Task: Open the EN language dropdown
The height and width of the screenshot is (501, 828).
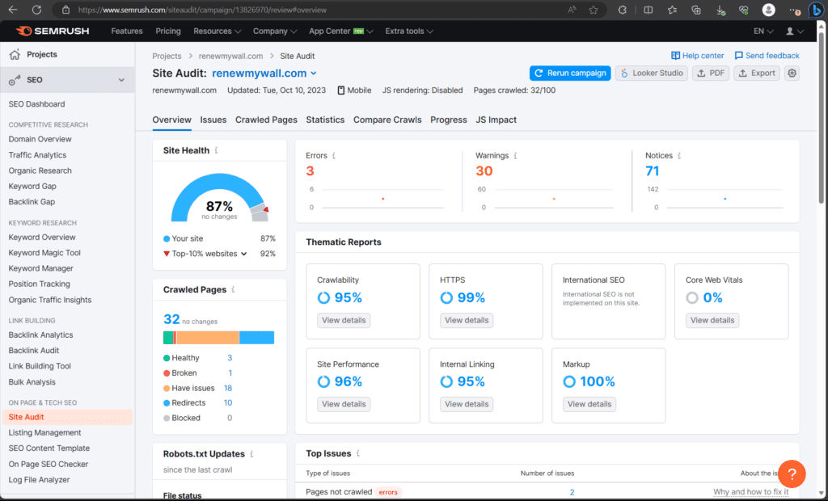Action: [763, 32]
